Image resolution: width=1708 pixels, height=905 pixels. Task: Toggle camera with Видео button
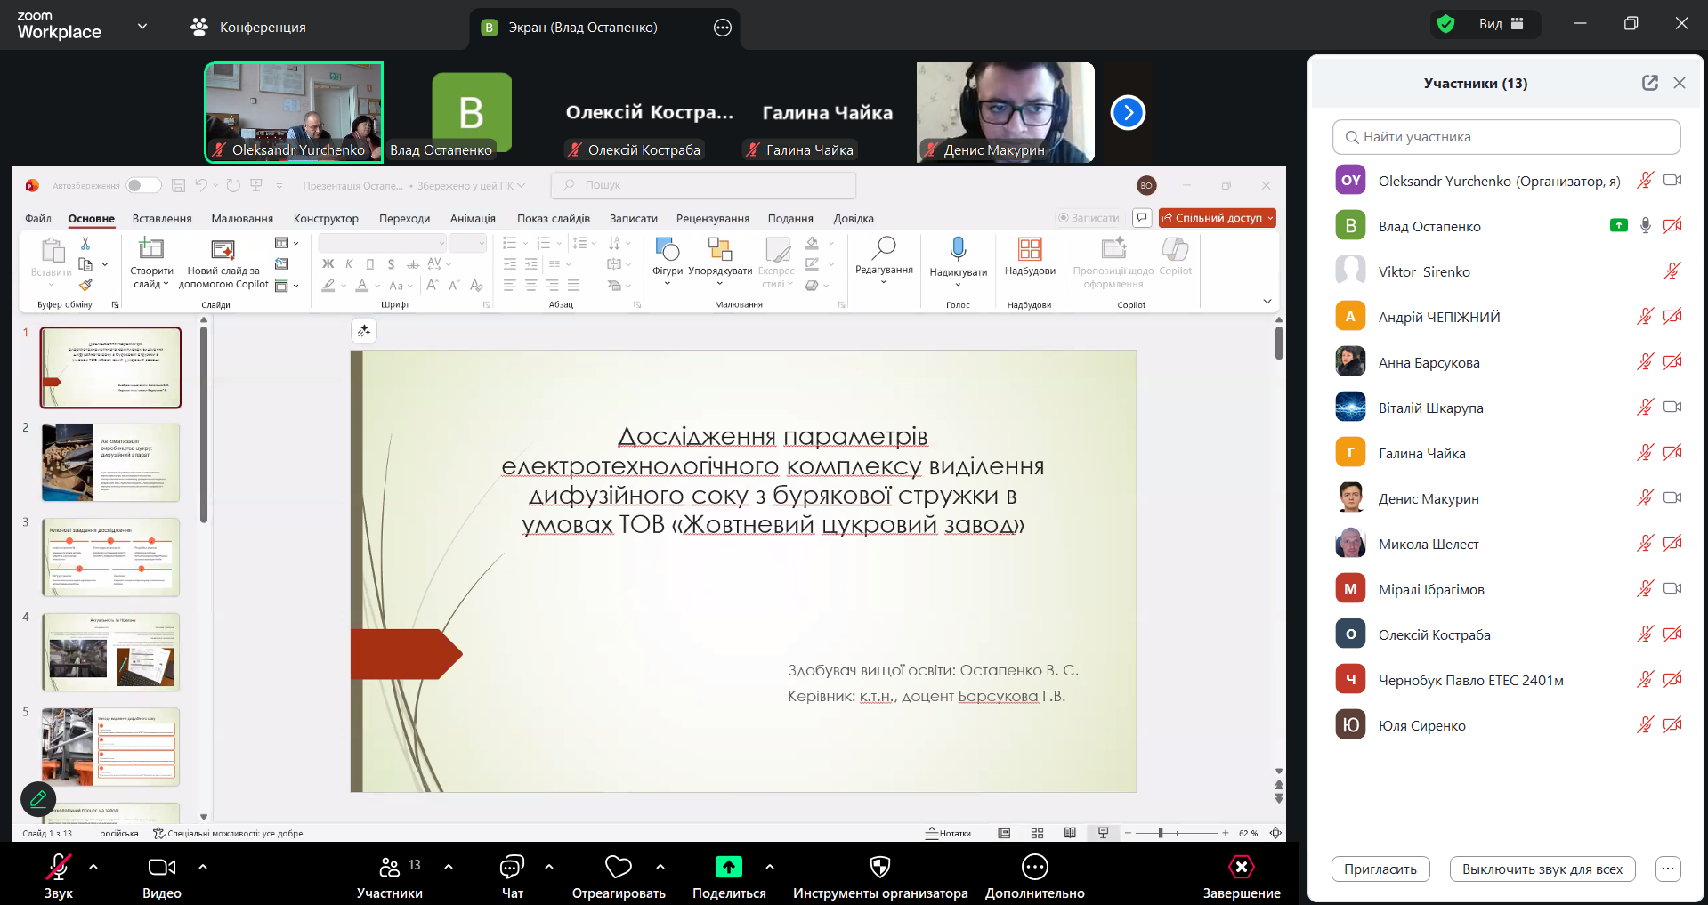pos(161,867)
